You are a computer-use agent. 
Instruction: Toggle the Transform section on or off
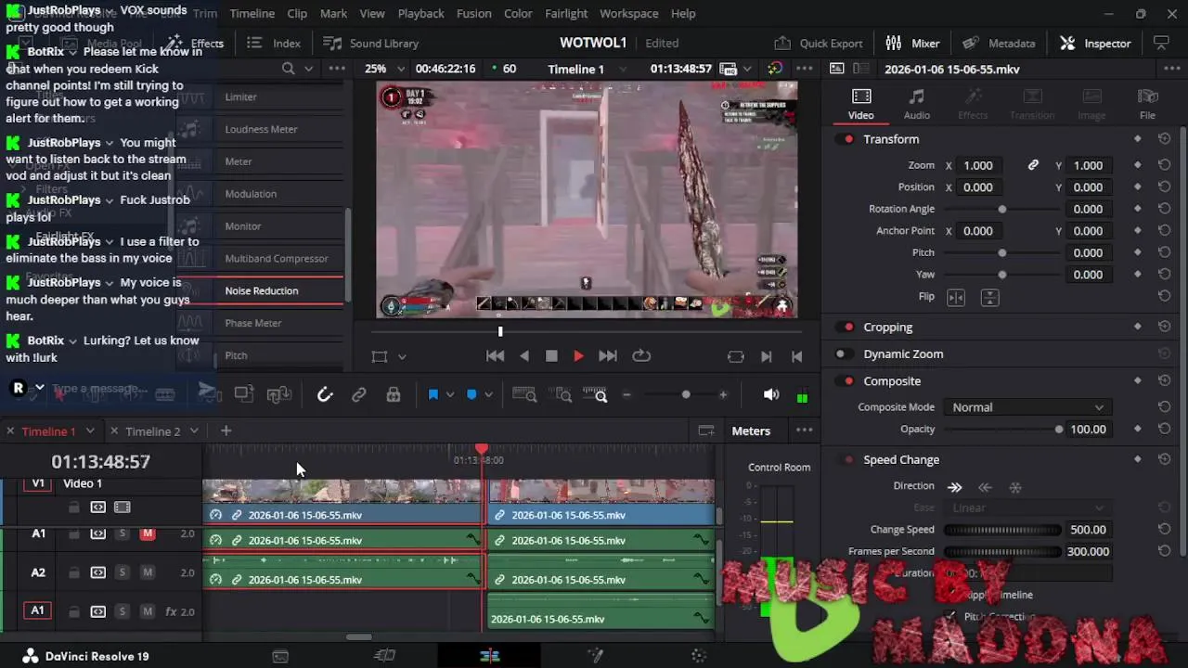tap(845, 139)
